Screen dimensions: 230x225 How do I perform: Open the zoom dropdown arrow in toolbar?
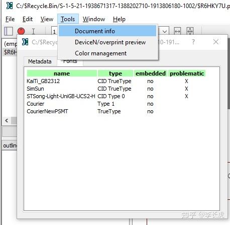pos(165,31)
